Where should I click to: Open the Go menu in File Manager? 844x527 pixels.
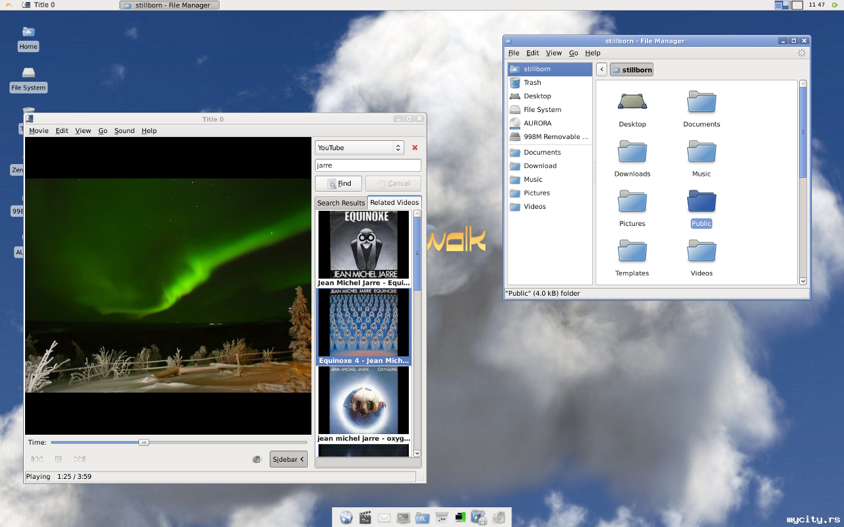tap(574, 53)
